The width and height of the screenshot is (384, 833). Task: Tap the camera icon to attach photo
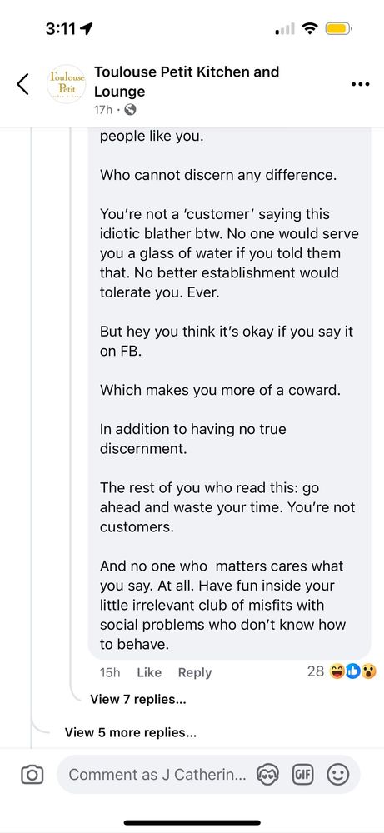coord(32,775)
